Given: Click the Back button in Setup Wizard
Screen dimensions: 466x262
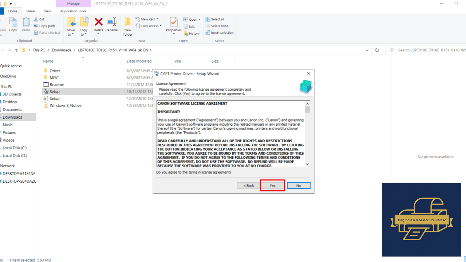Looking at the screenshot, I should pos(249,186).
